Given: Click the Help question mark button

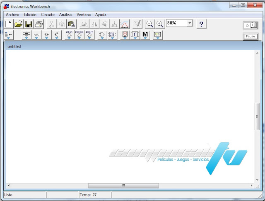Looking at the screenshot, I should [x=201, y=24].
